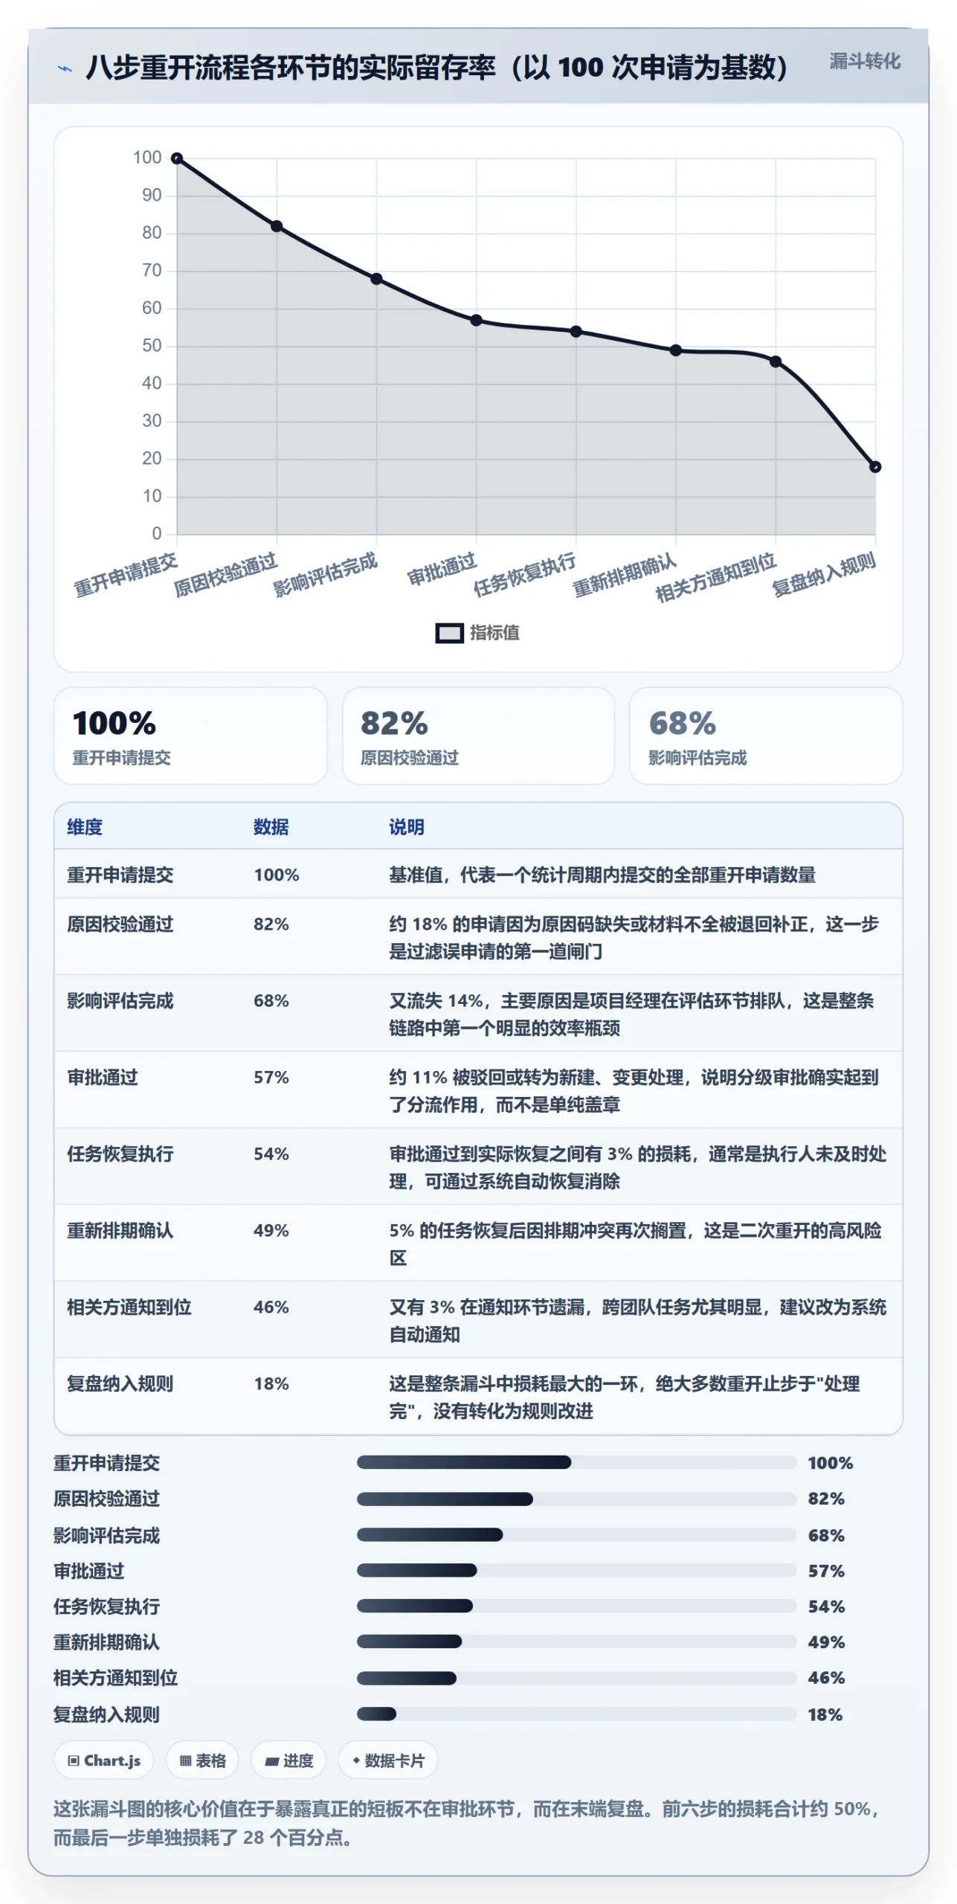The image size is (957, 1904).
Task: Click chart data point at 相关方通知到位
Action: coord(776,361)
